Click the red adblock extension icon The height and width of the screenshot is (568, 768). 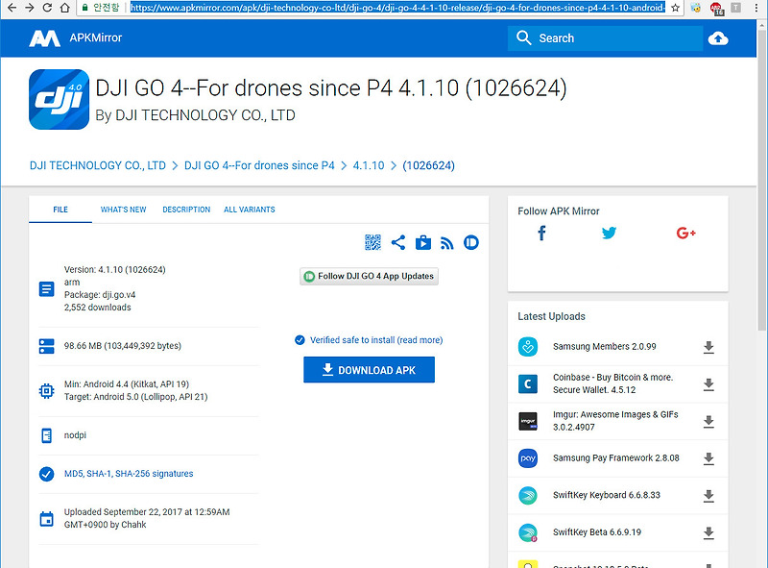click(715, 8)
